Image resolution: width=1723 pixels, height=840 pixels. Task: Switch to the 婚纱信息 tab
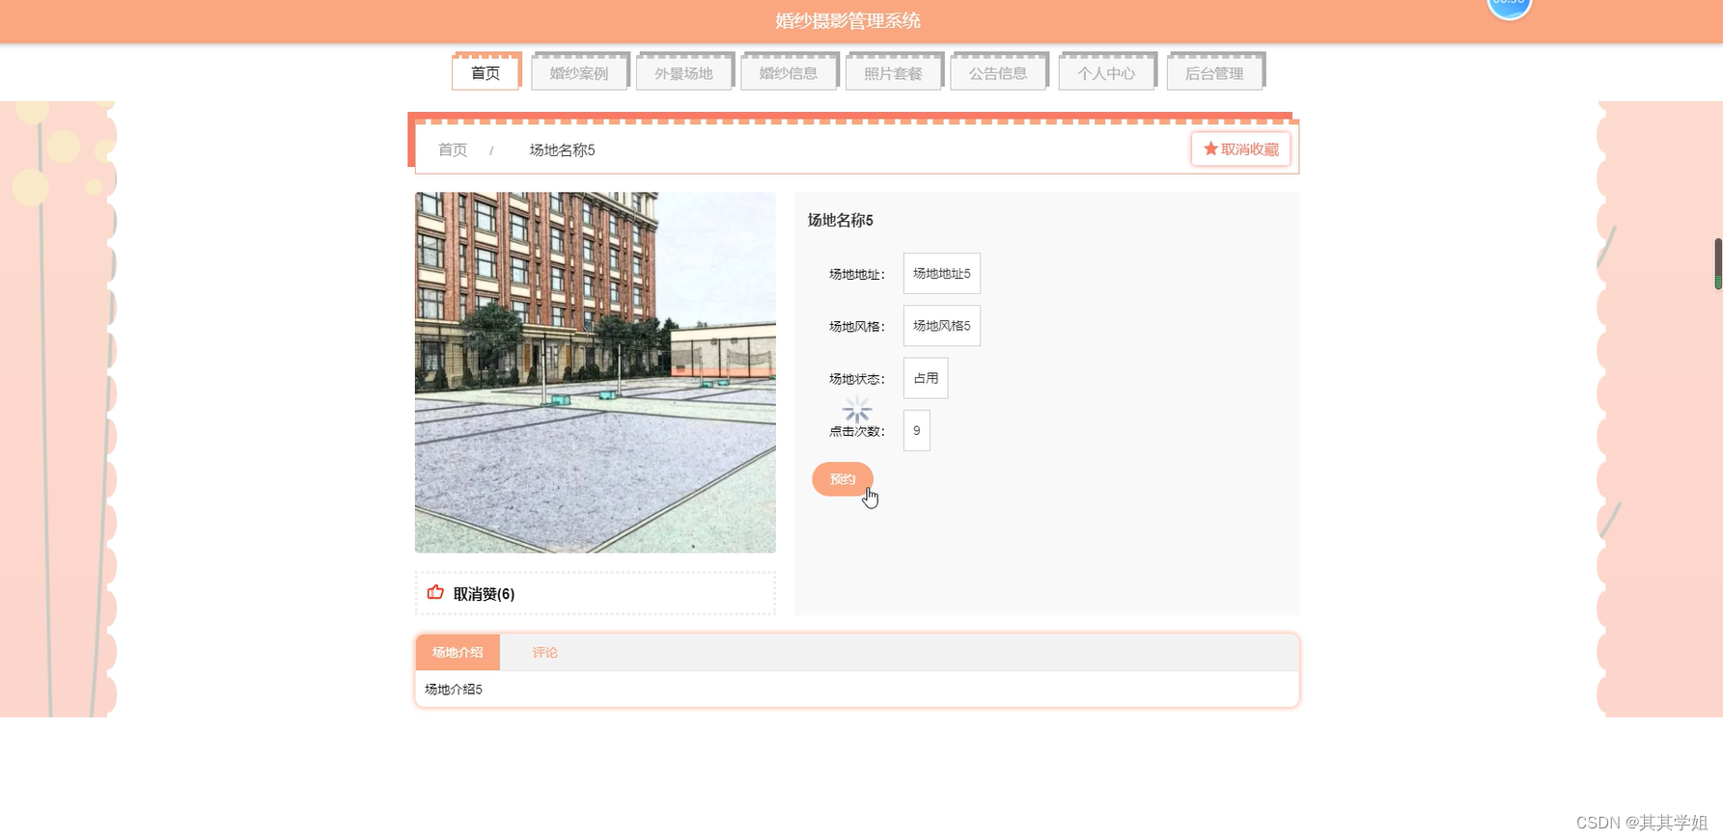(x=789, y=73)
